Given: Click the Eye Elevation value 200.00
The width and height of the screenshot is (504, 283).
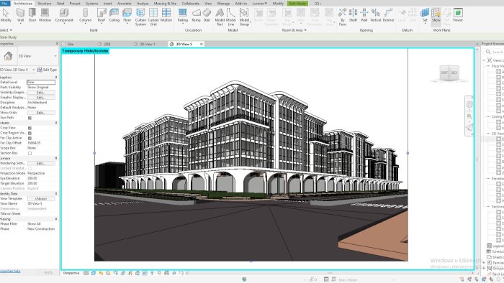Looking at the screenshot, I should tap(41, 179).
